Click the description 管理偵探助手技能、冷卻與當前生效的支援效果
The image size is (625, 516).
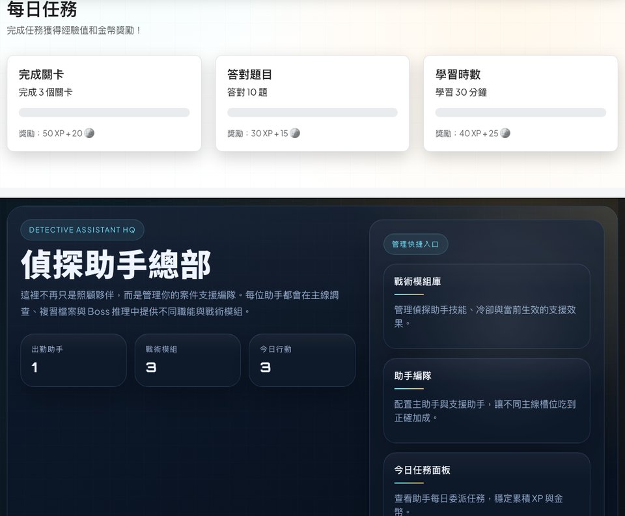(485, 317)
